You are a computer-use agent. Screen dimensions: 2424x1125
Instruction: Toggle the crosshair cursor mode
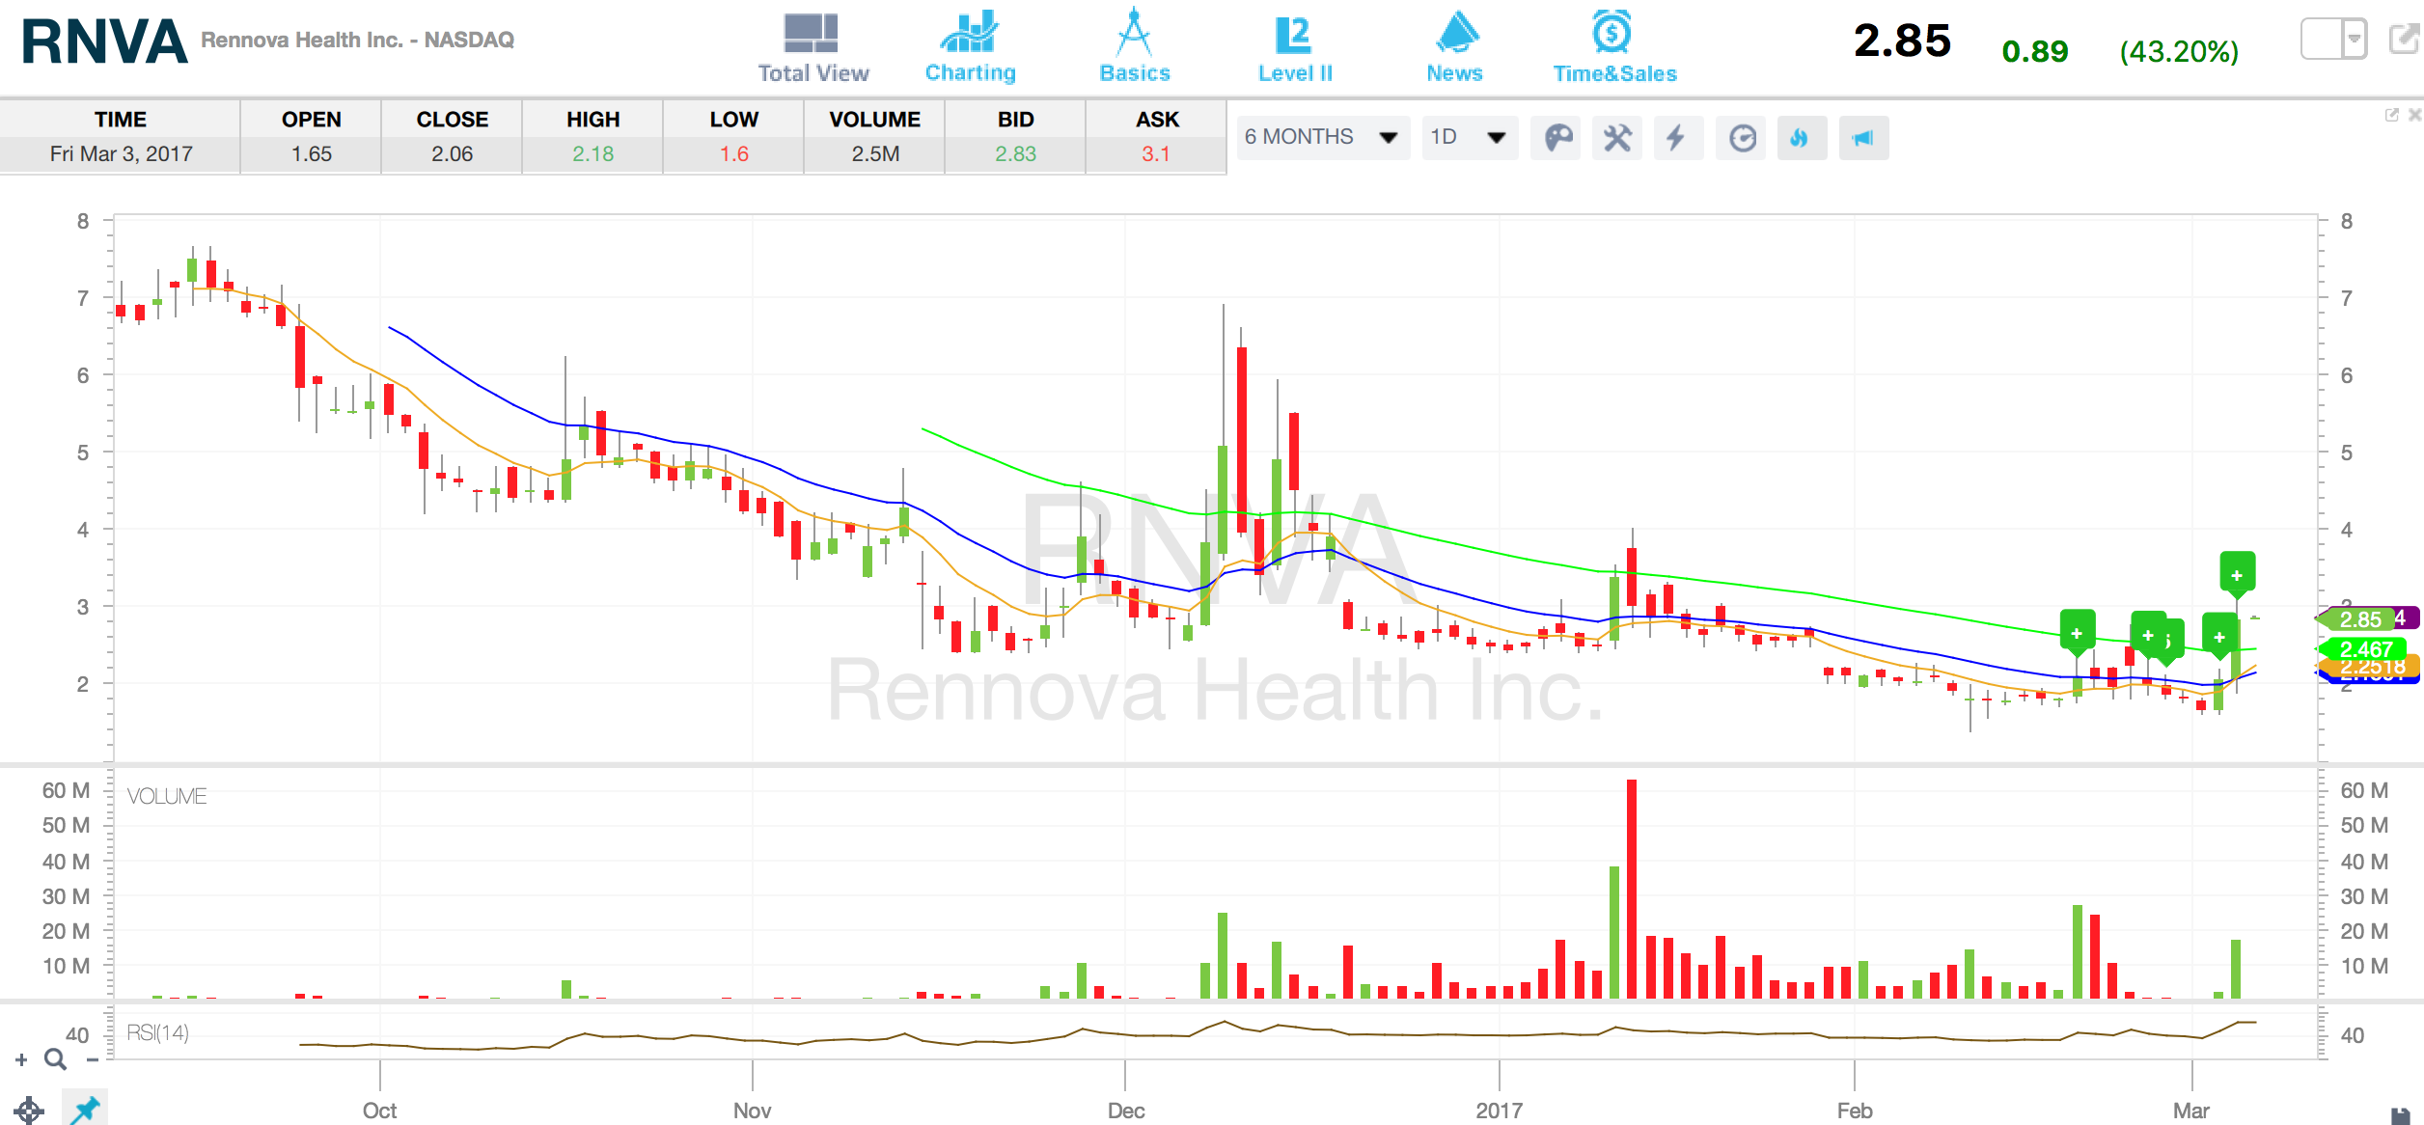(29, 1111)
